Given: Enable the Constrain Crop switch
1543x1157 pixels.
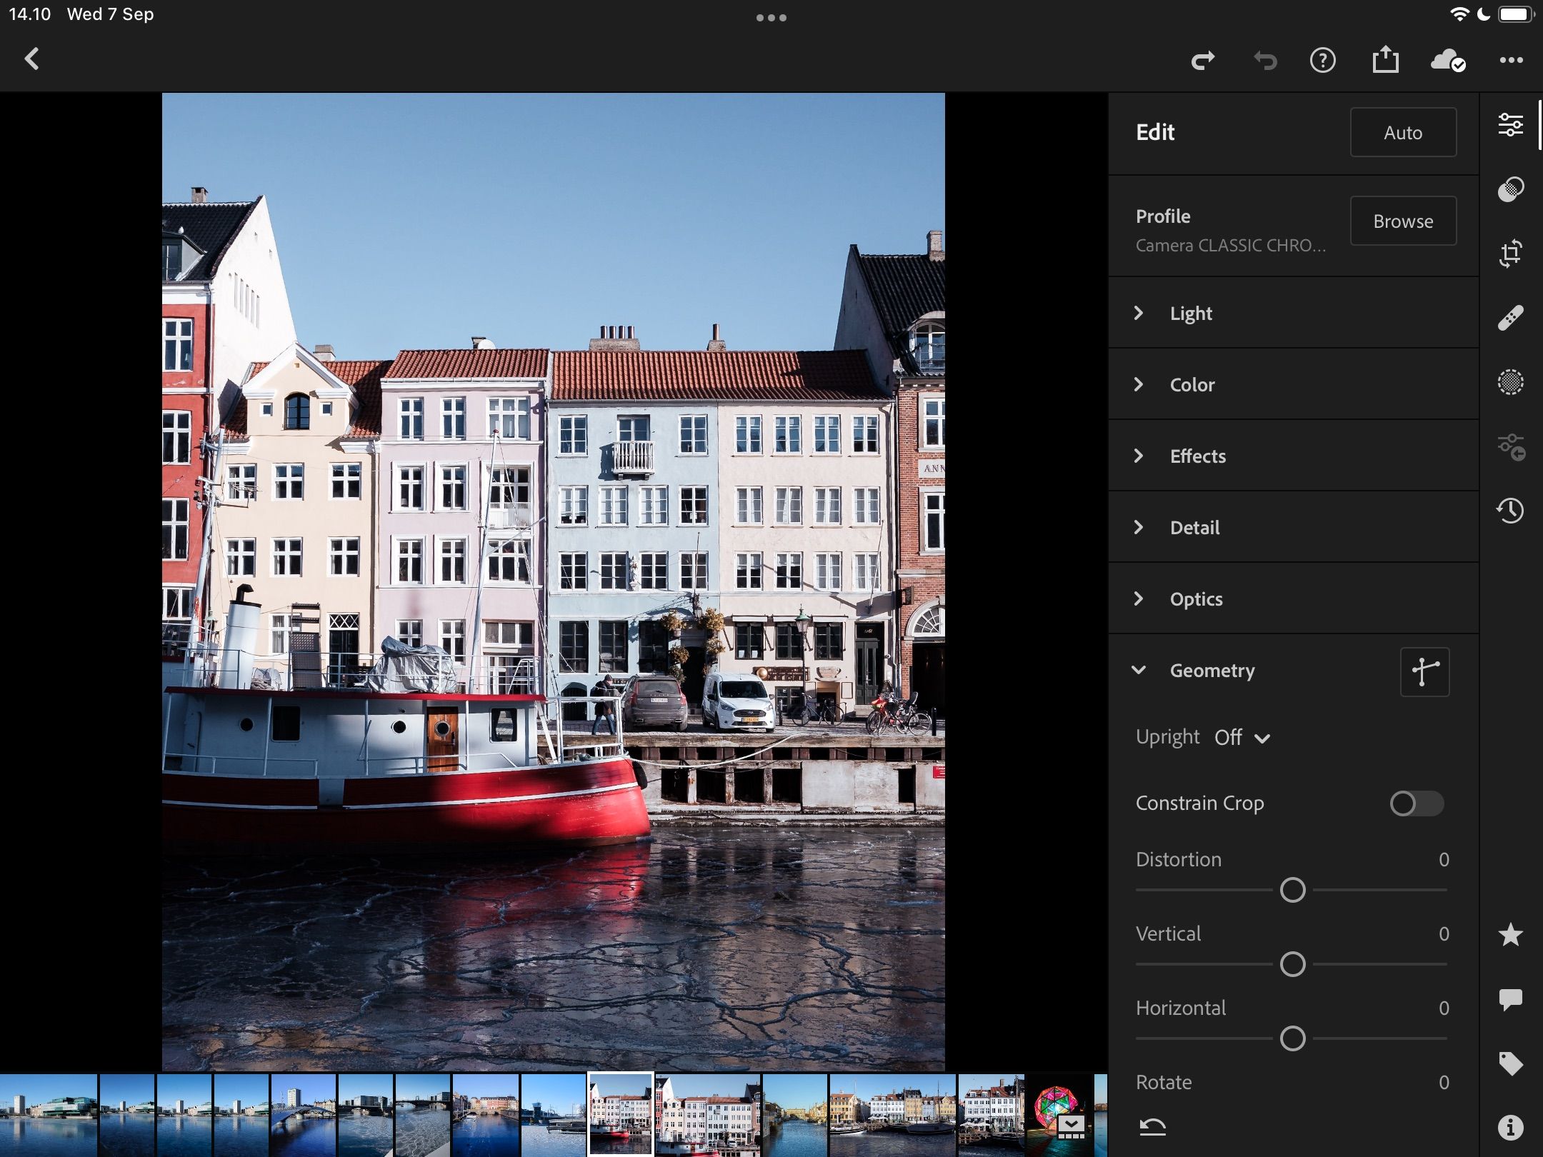Looking at the screenshot, I should (1416, 803).
